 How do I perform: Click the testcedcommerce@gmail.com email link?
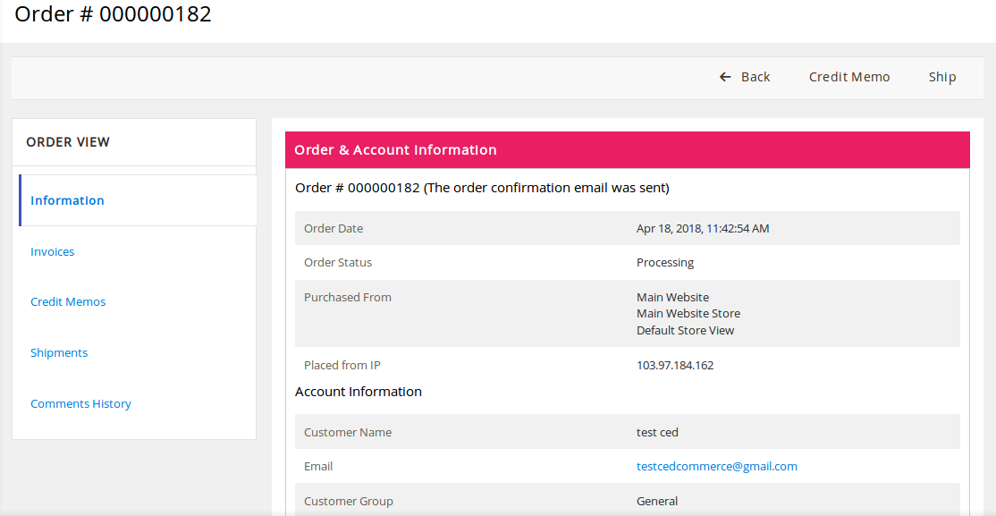(x=716, y=466)
